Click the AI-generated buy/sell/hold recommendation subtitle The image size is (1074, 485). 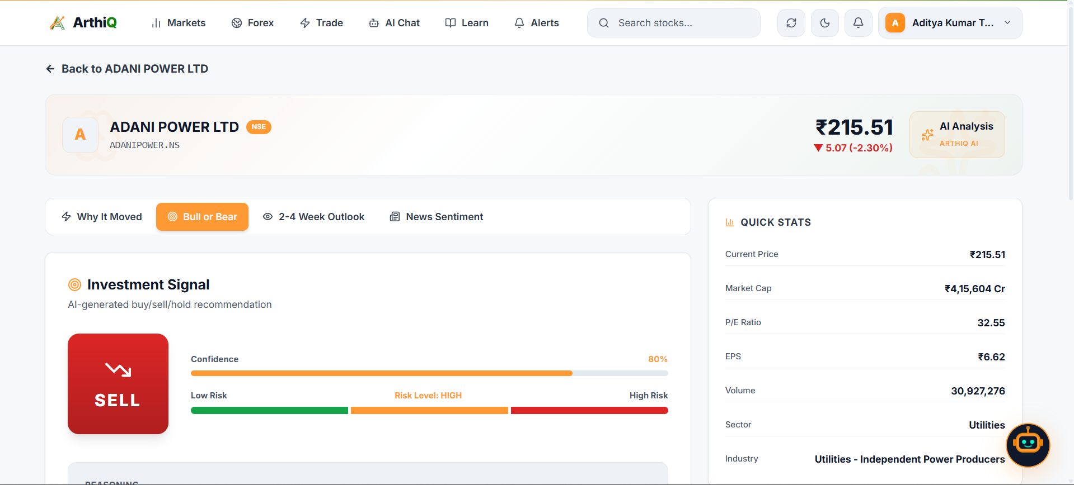(170, 305)
